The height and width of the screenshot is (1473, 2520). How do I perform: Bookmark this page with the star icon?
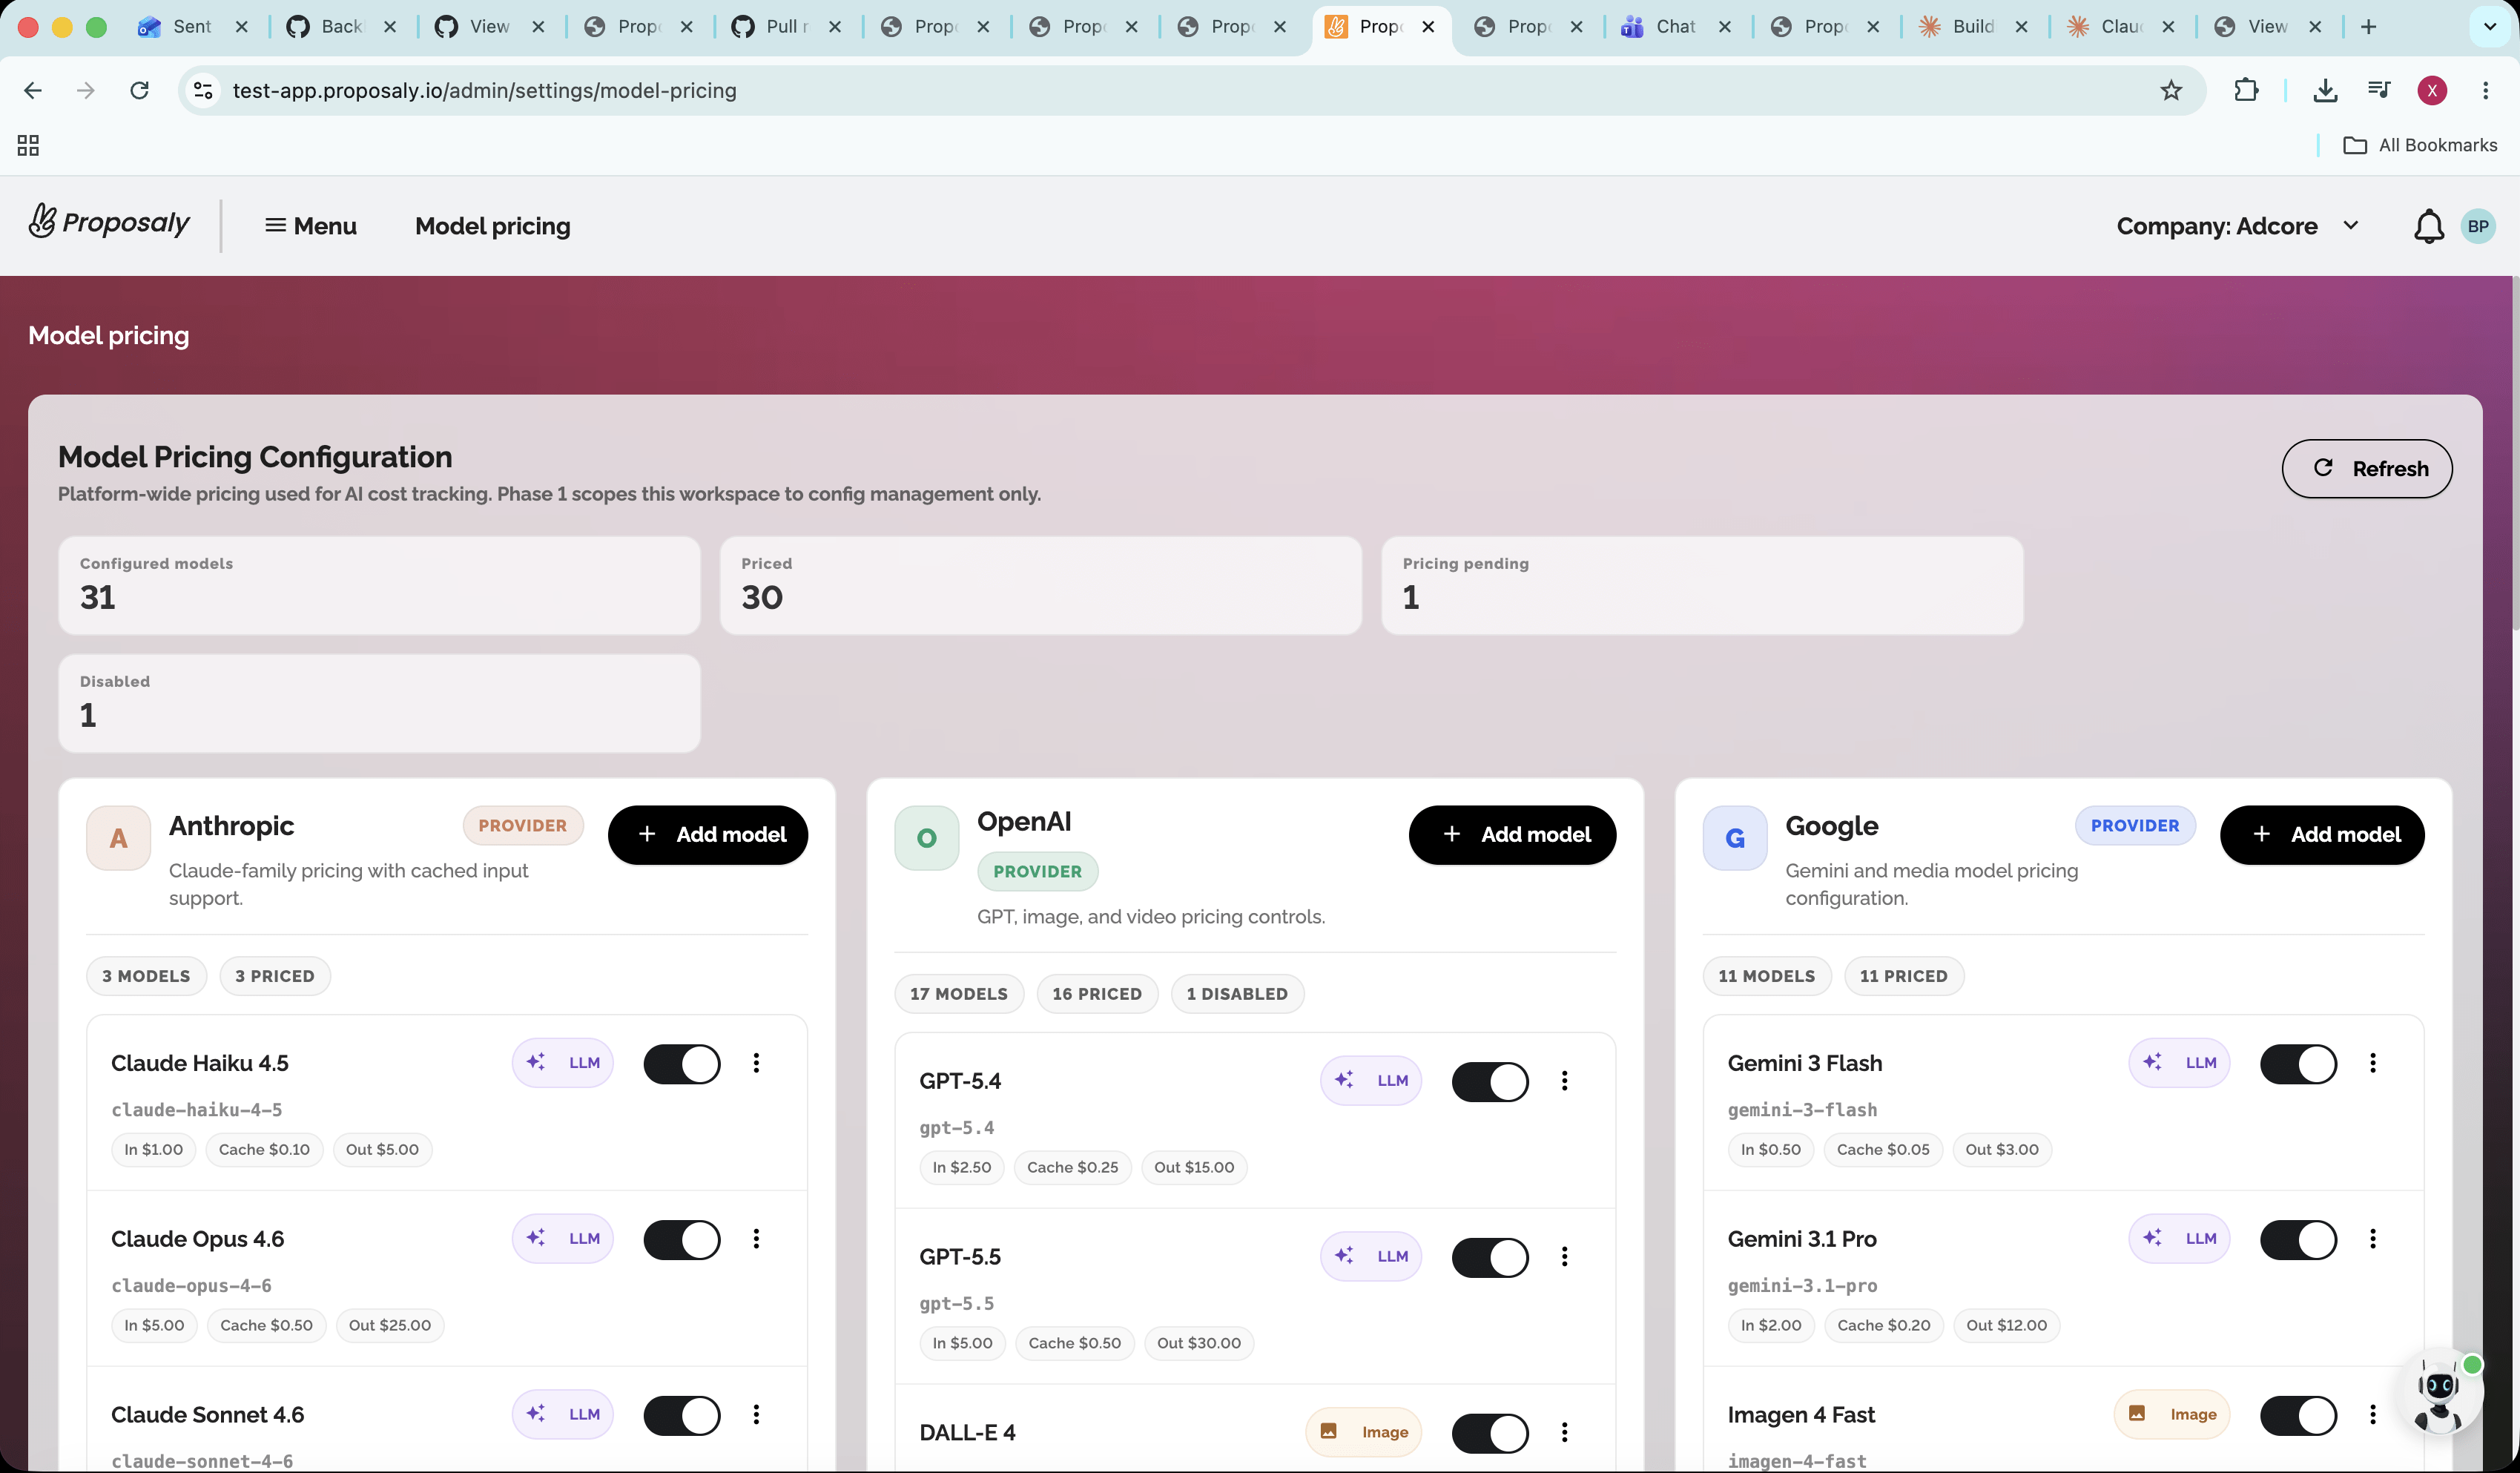click(x=2171, y=91)
